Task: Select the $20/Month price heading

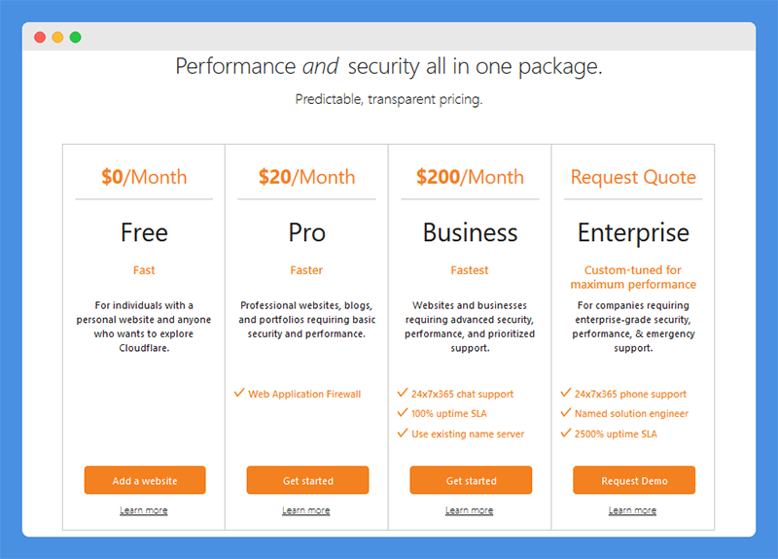Action: click(x=306, y=177)
